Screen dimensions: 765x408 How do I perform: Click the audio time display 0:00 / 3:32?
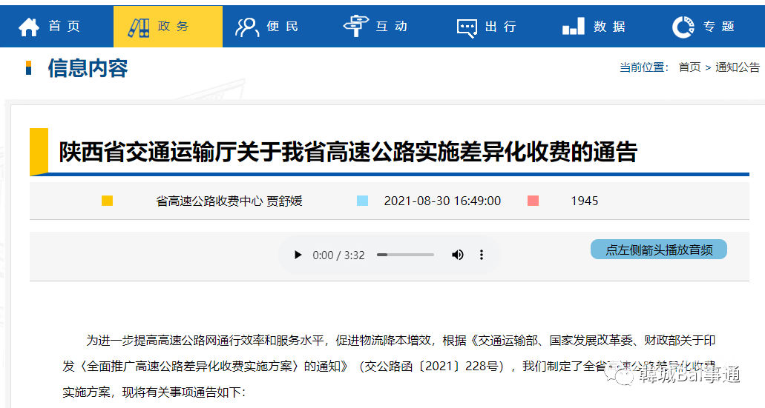point(338,255)
